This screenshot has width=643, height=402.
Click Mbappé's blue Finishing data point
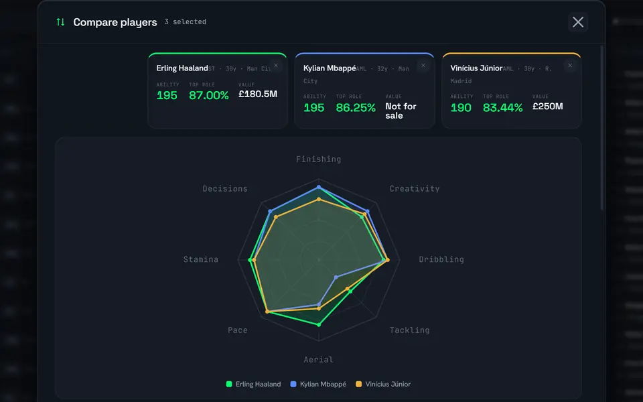[x=319, y=187]
